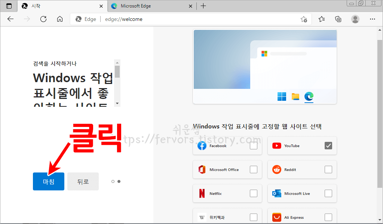Click the Edge site identity icon

(79, 19)
